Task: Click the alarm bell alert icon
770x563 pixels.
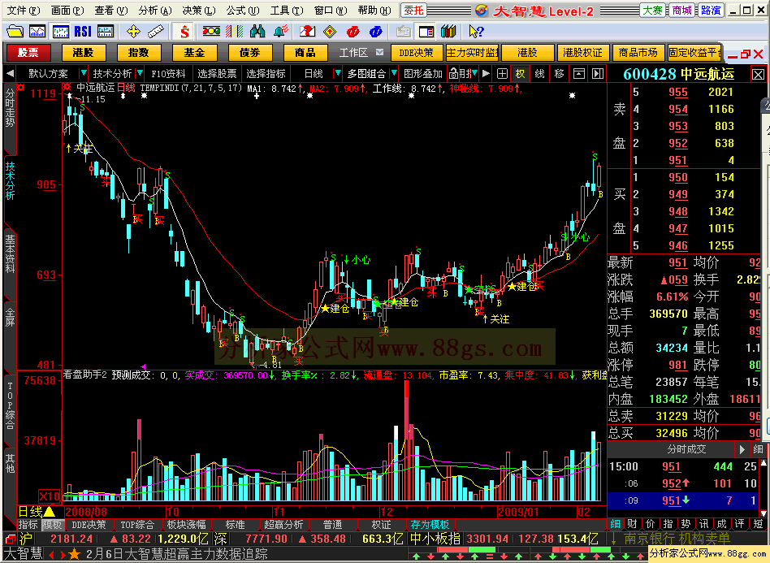Action: tap(280, 32)
